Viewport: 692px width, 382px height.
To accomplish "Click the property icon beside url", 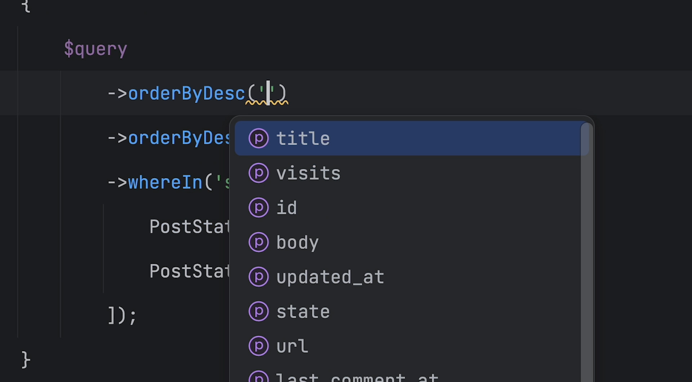I will point(259,346).
